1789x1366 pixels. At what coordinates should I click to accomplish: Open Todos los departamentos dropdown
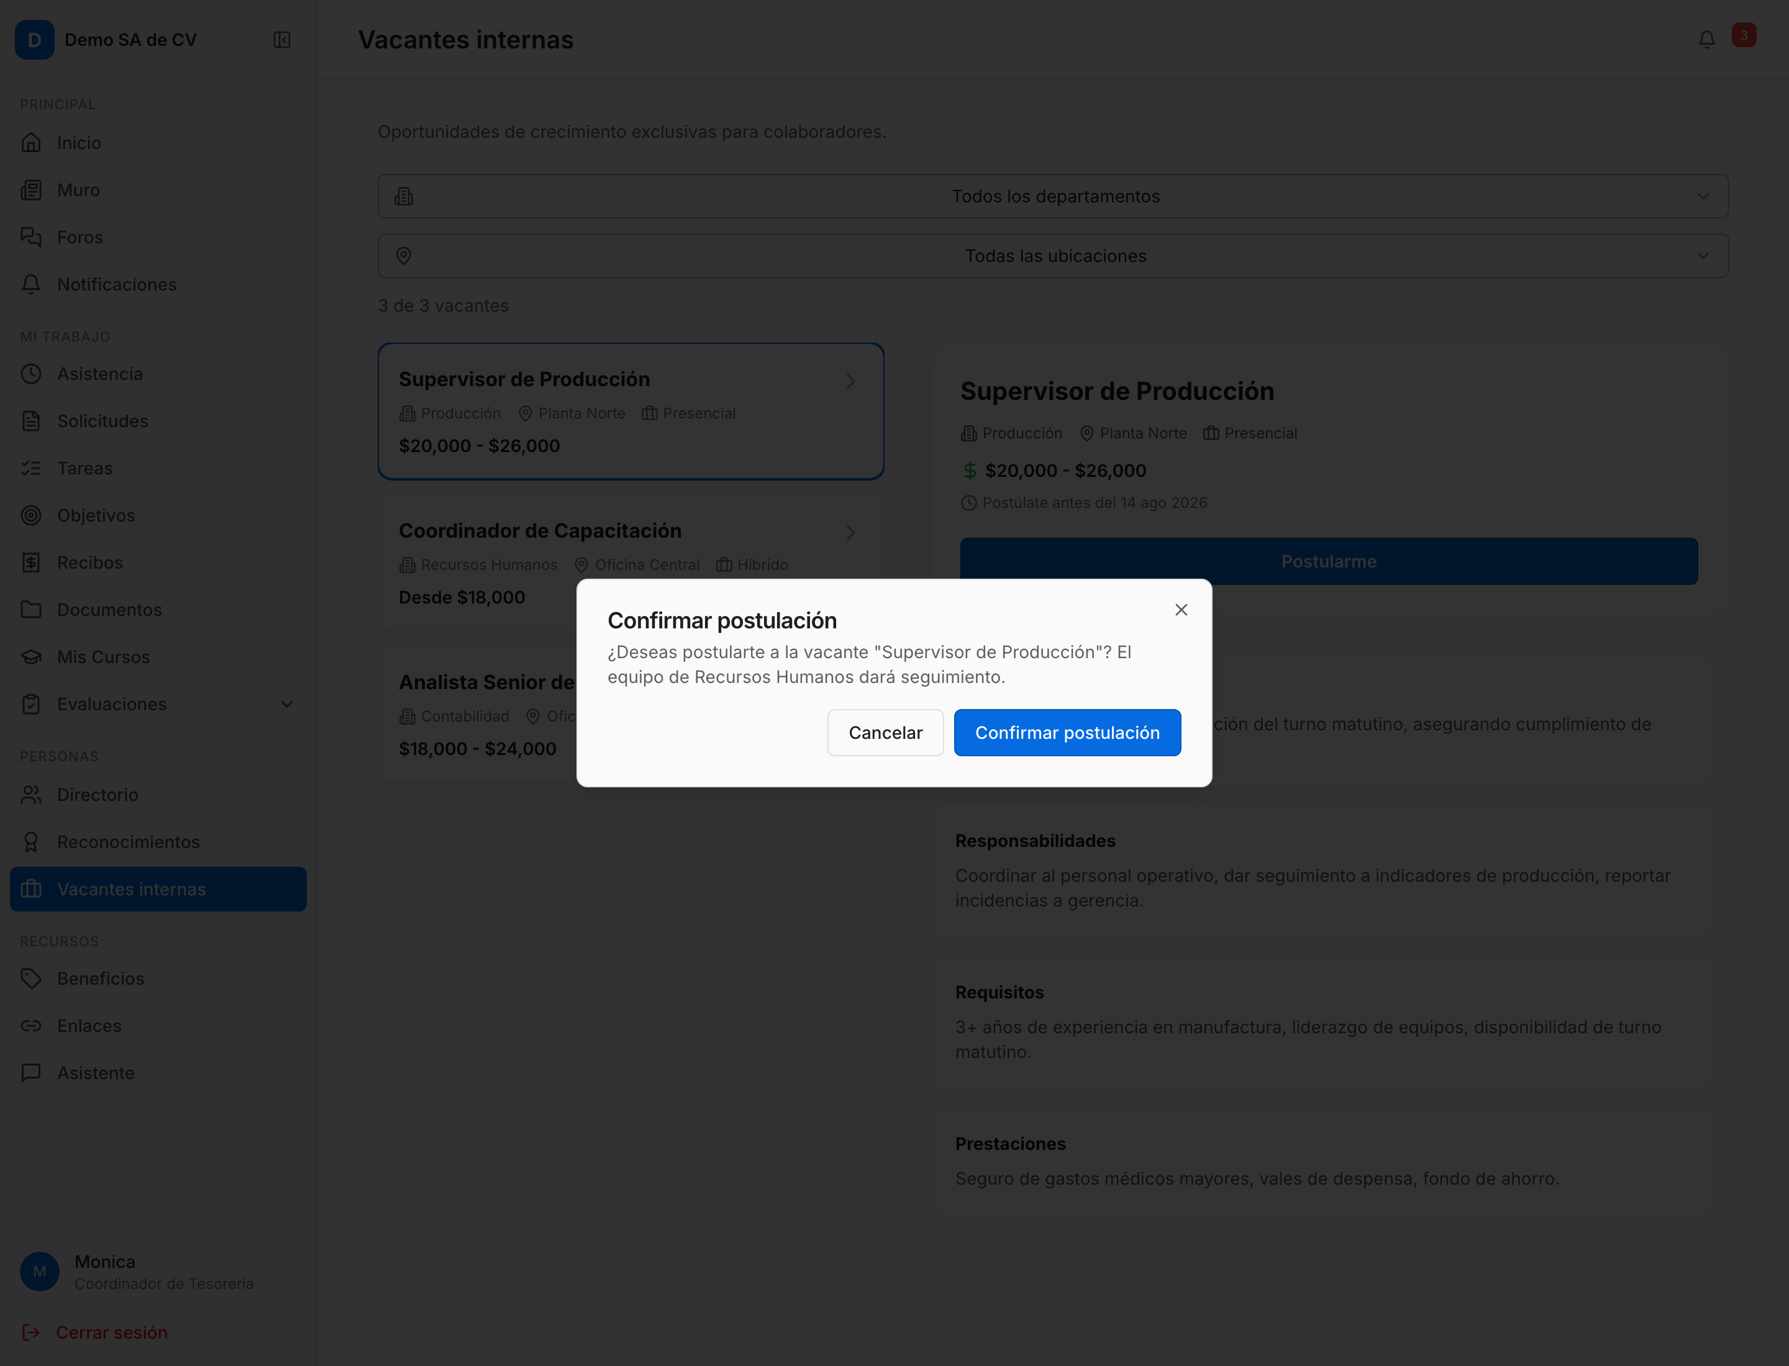point(1053,196)
